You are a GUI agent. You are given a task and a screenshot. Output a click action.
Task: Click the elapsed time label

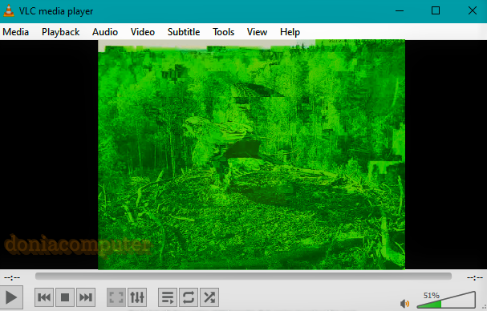coord(12,277)
